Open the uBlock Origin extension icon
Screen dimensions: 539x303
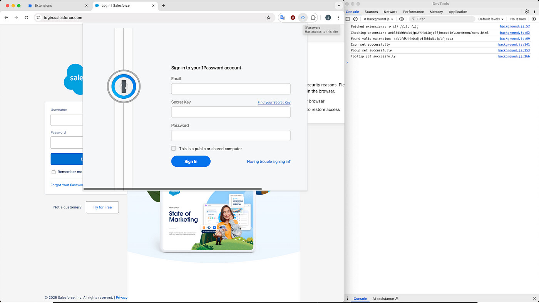[x=293, y=18]
